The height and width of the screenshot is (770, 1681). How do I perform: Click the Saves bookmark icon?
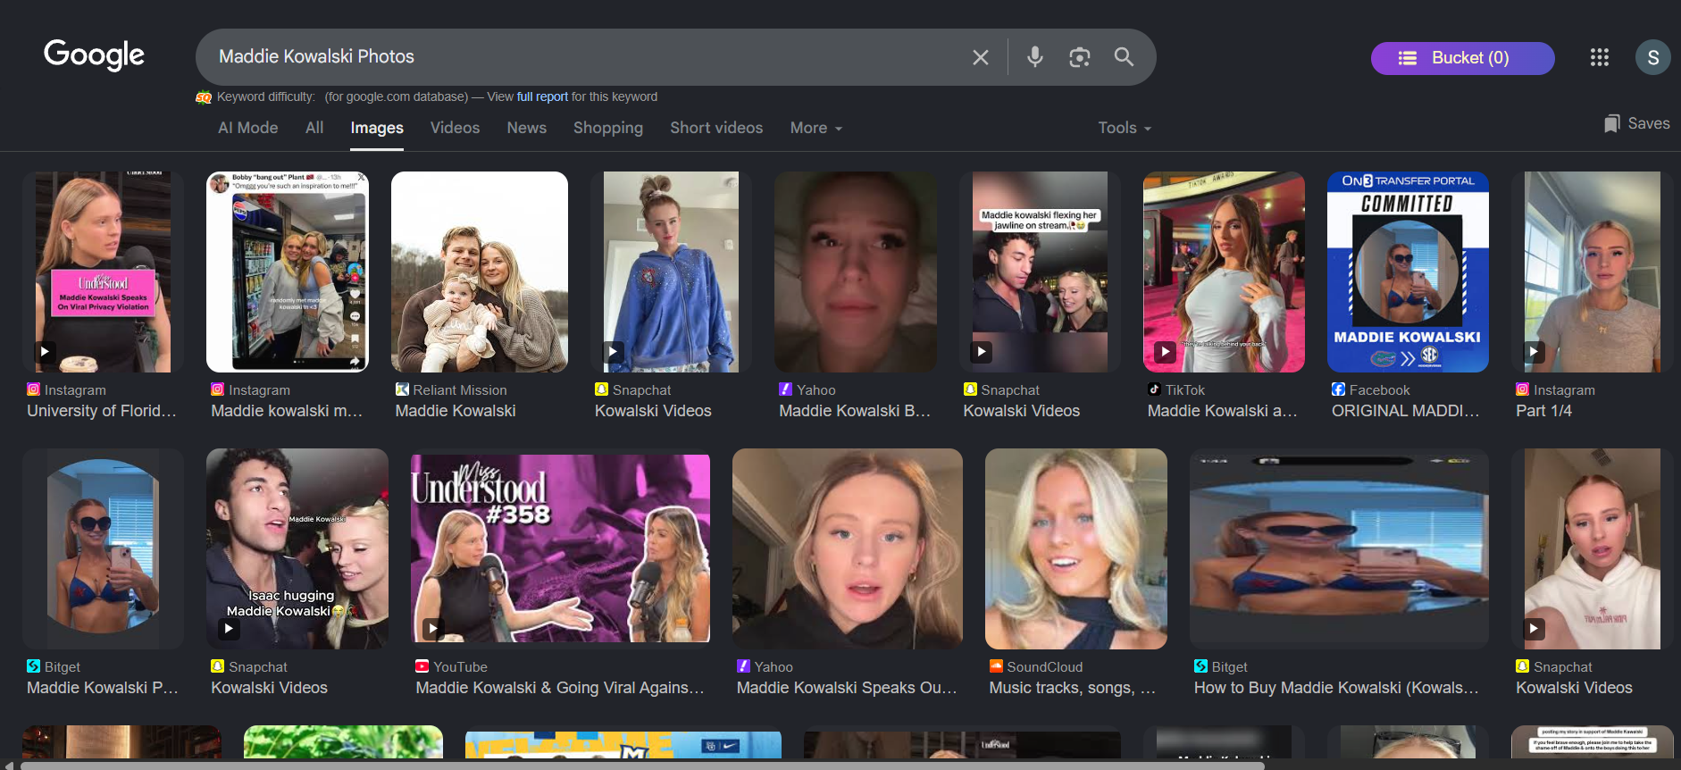click(x=1611, y=124)
